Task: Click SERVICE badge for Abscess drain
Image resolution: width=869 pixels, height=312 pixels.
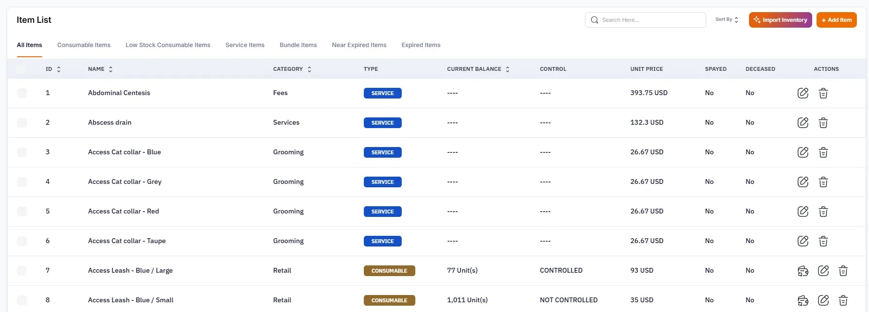Action: coord(383,123)
